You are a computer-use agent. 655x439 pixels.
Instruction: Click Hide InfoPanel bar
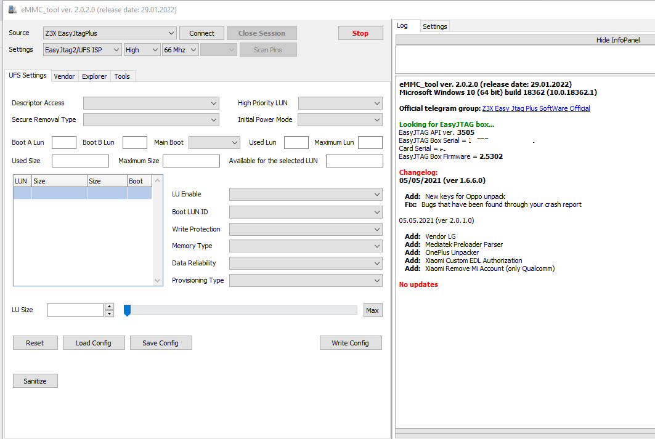tap(526, 40)
